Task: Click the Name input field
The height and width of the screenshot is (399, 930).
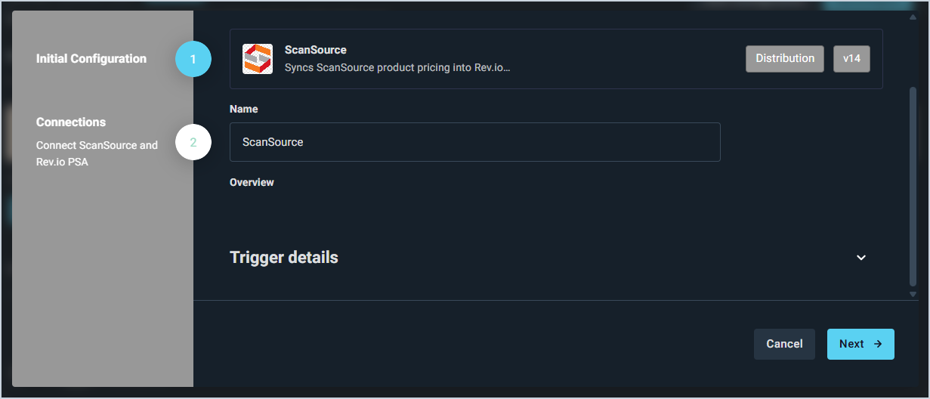Action: [x=474, y=142]
